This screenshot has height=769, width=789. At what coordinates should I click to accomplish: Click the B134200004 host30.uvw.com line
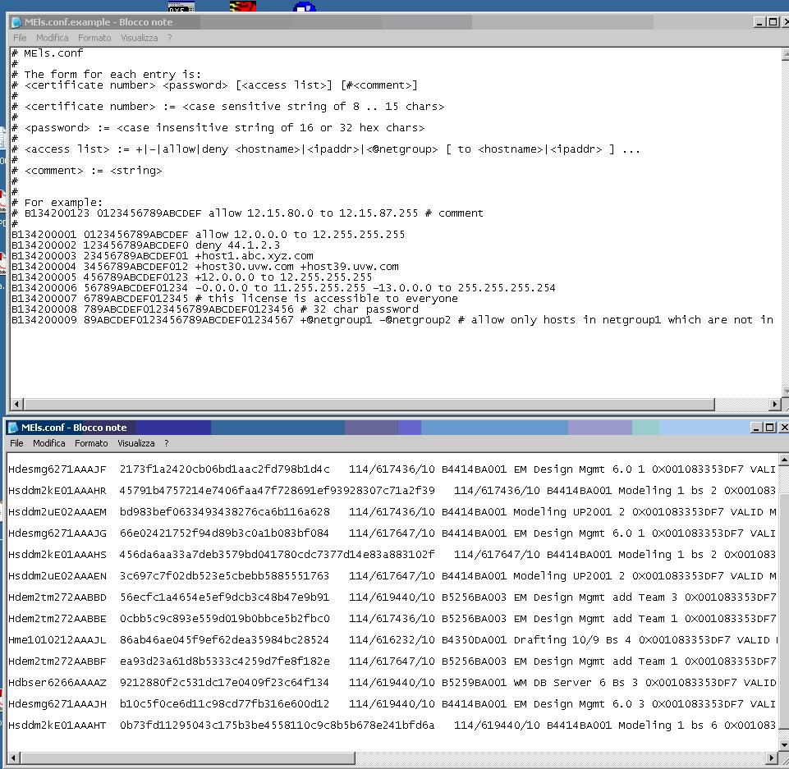(x=204, y=267)
